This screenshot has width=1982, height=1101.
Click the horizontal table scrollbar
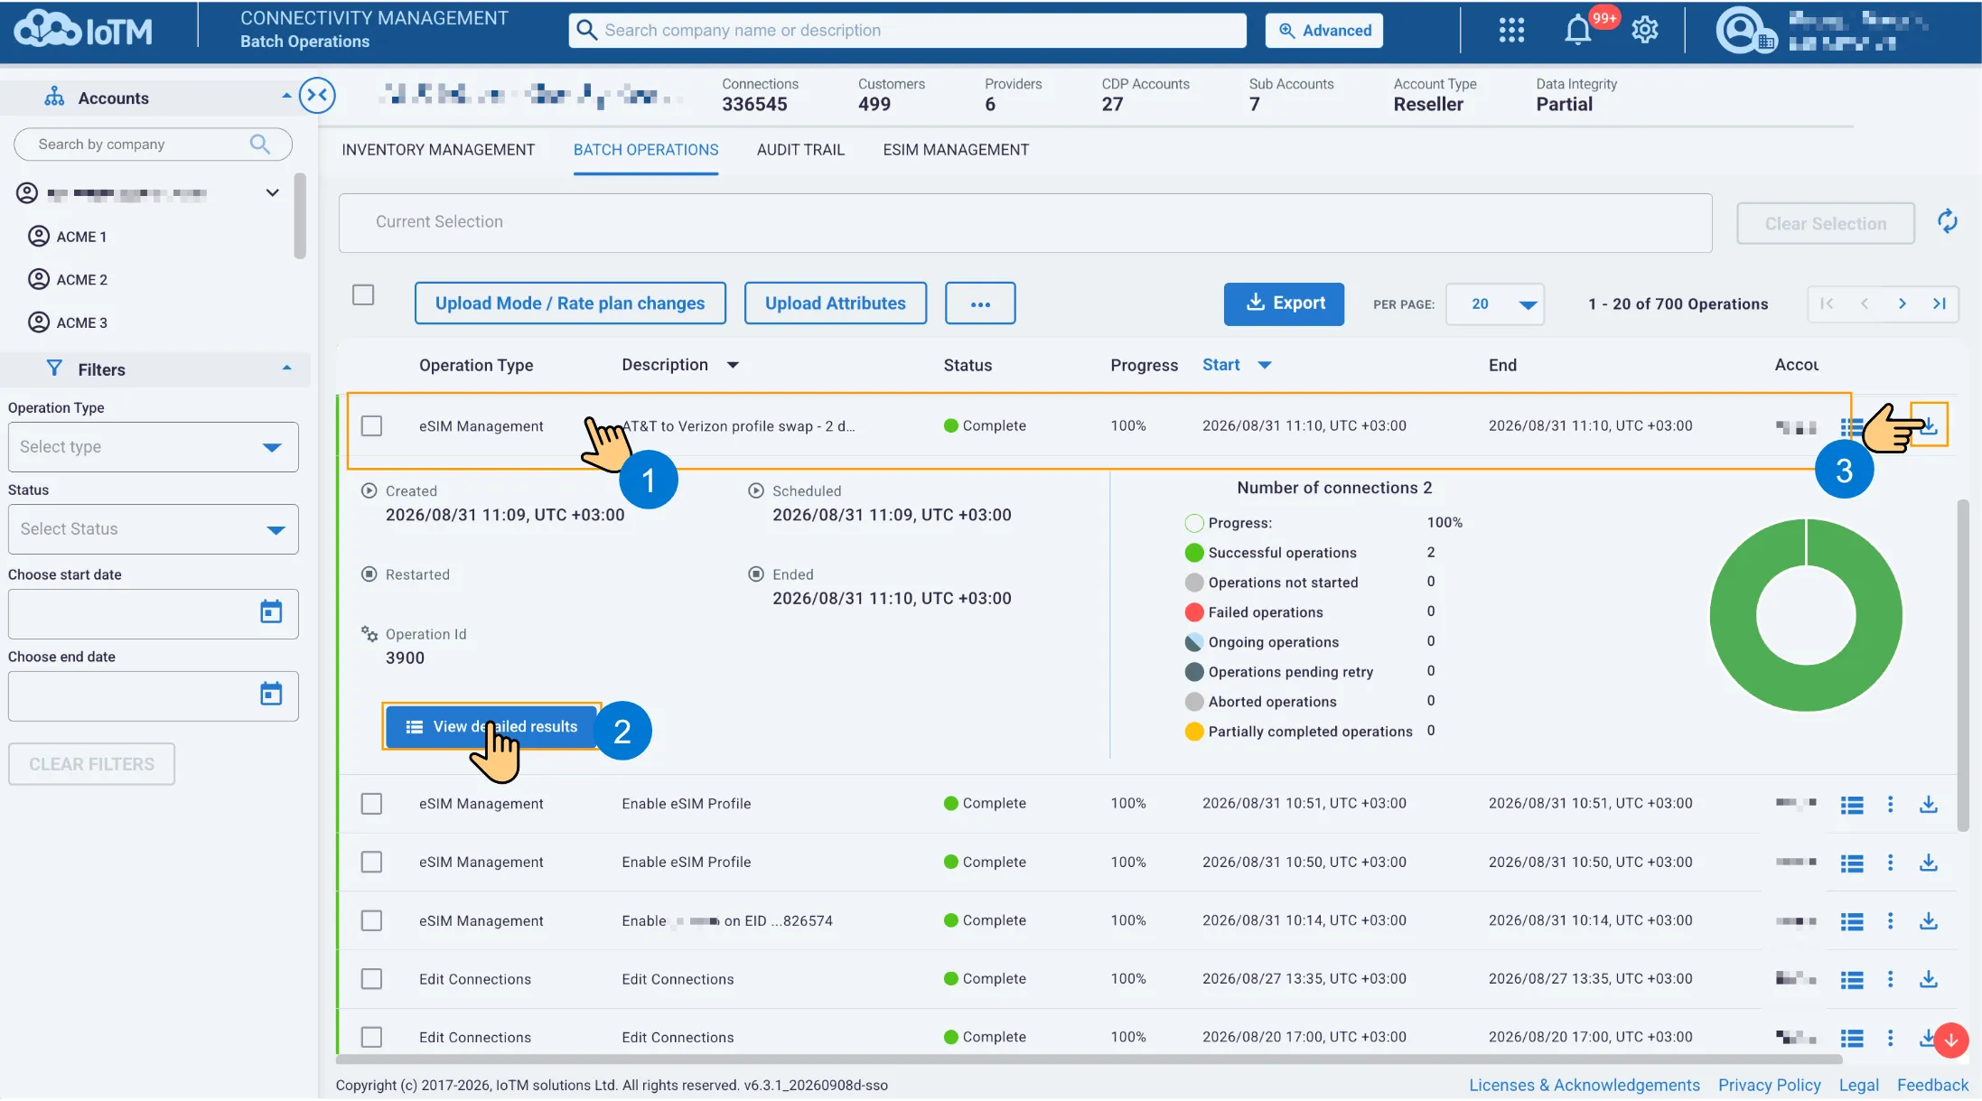pos(1089,1059)
